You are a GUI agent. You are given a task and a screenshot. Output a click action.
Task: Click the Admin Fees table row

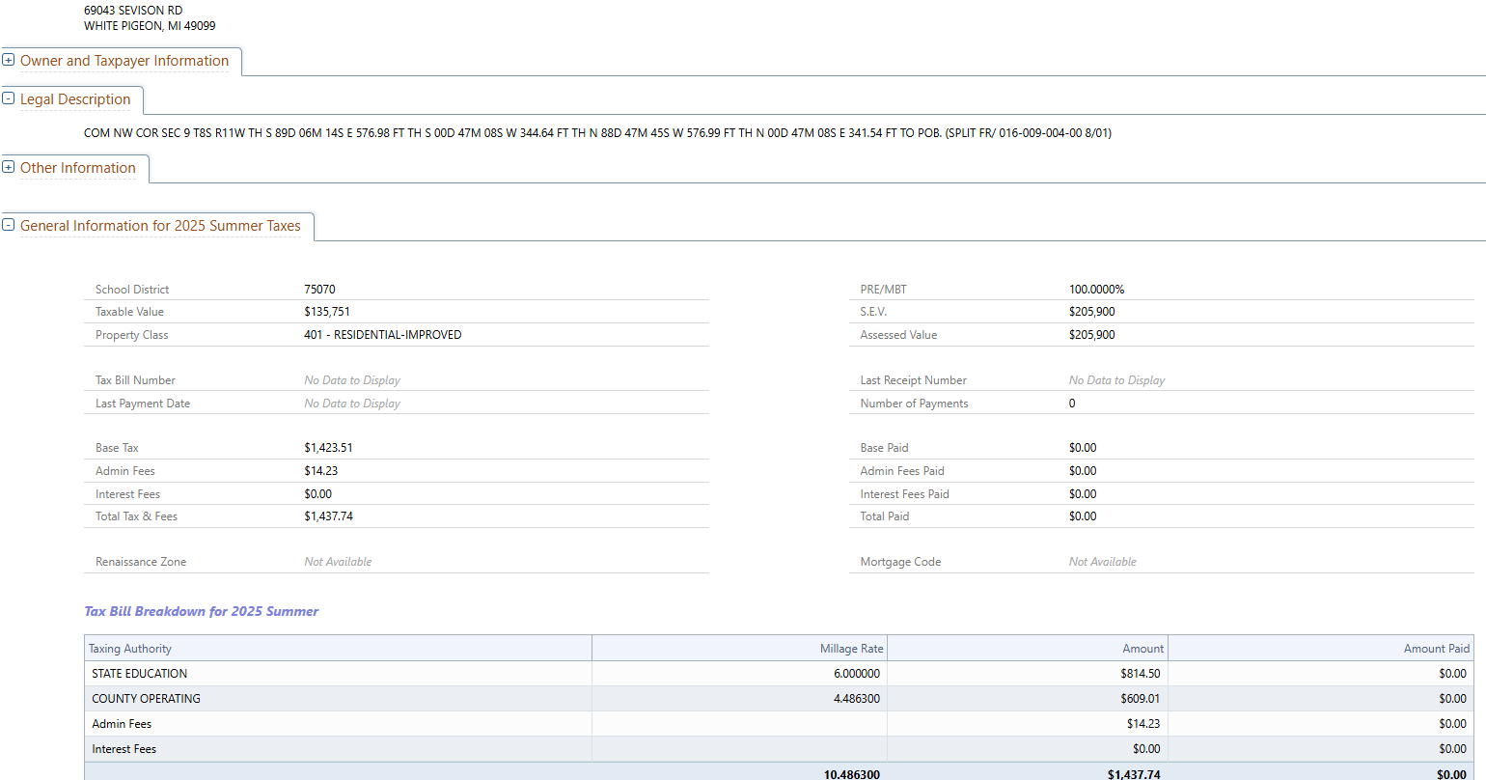coord(122,724)
